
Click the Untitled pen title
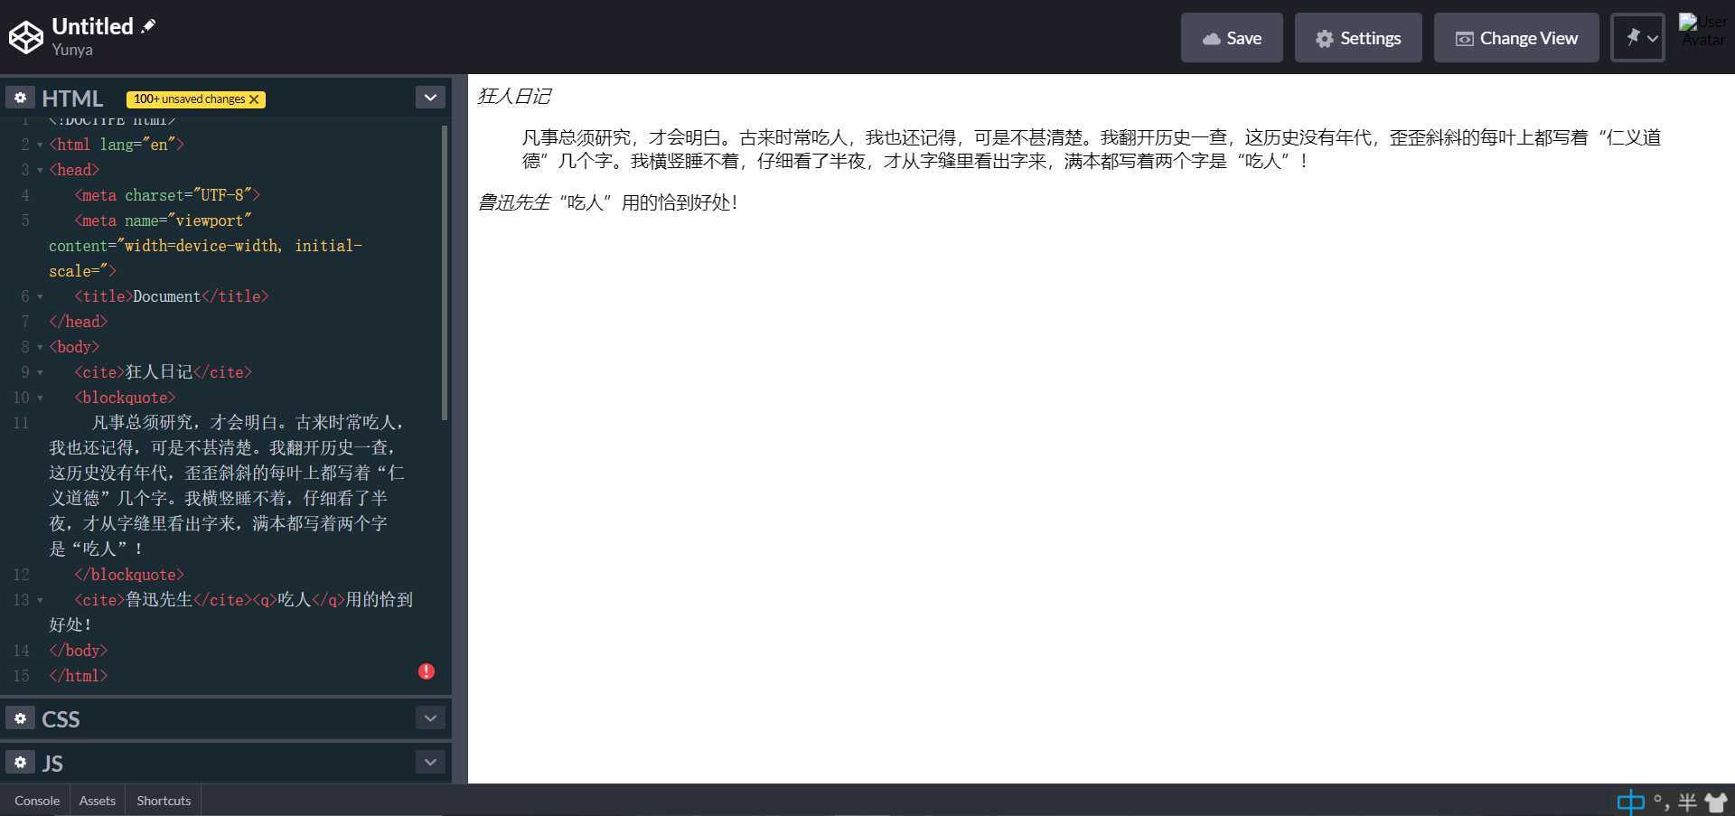92,26
